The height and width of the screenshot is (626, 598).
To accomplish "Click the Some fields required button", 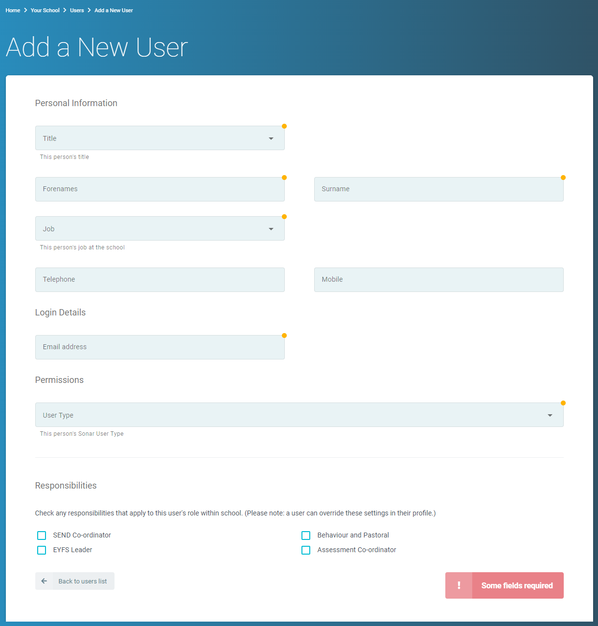I will click(505, 585).
